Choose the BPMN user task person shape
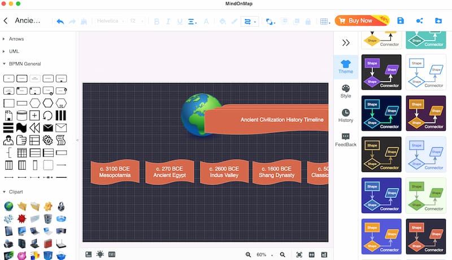 pyautogui.click(x=8, y=140)
